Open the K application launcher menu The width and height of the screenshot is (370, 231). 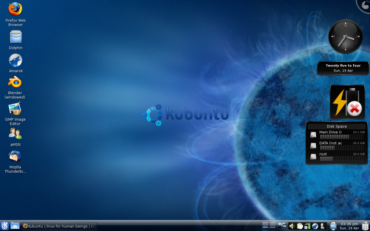click(x=5, y=226)
